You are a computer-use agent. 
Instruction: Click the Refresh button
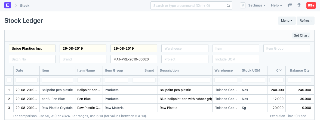click(x=305, y=21)
